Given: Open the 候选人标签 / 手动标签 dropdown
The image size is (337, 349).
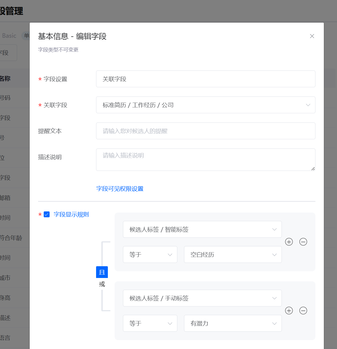Looking at the screenshot, I should (202, 298).
